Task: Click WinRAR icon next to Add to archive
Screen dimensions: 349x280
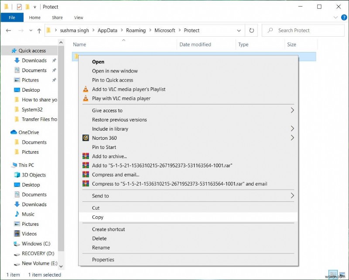Action: point(86,156)
